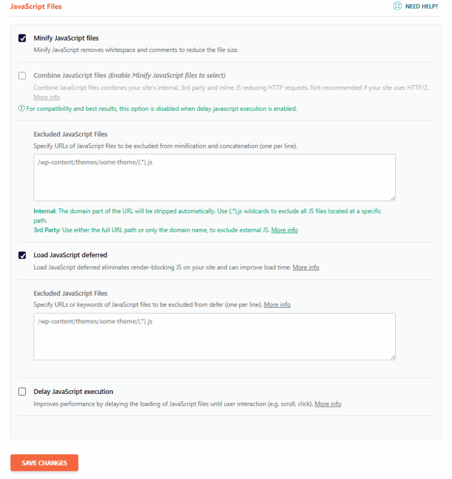Select the defer Excluded JavaScript Files textarea
The width and height of the screenshot is (452, 479).
(x=214, y=336)
